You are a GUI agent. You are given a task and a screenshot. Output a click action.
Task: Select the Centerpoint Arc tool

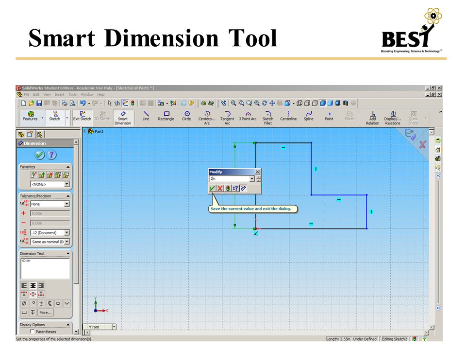click(207, 118)
